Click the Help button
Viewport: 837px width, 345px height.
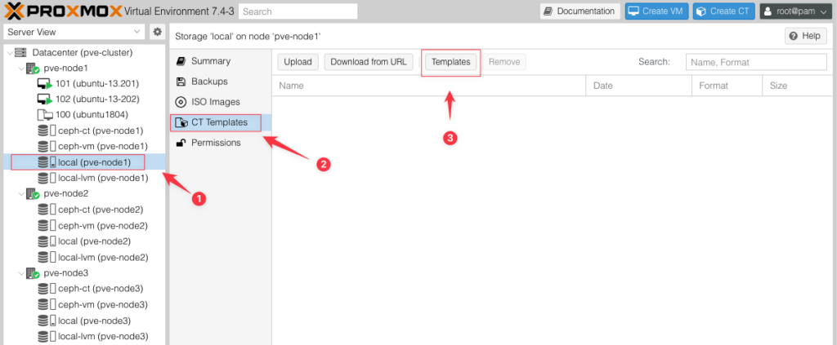point(805,36)
